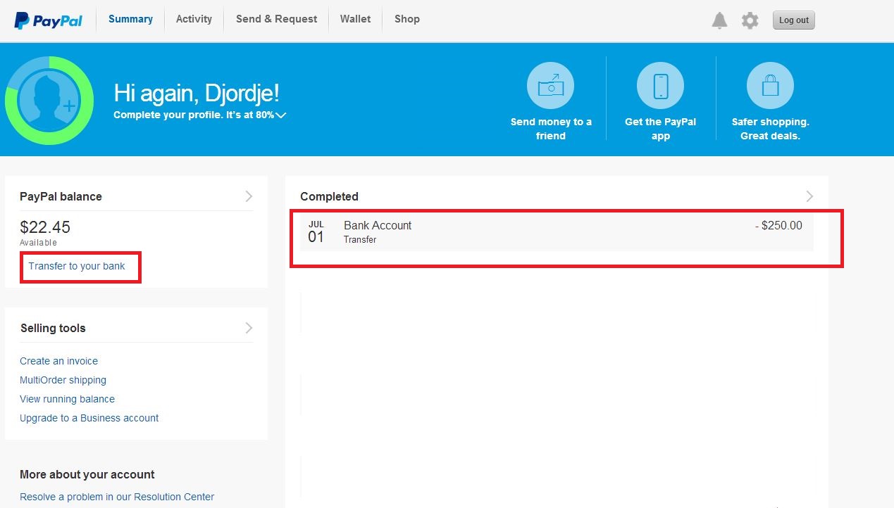Screen dimensions: 894x508
Task: Click Complete your profile. It's at 80% text
Action: pyautogui.click(x=194, y=115)
